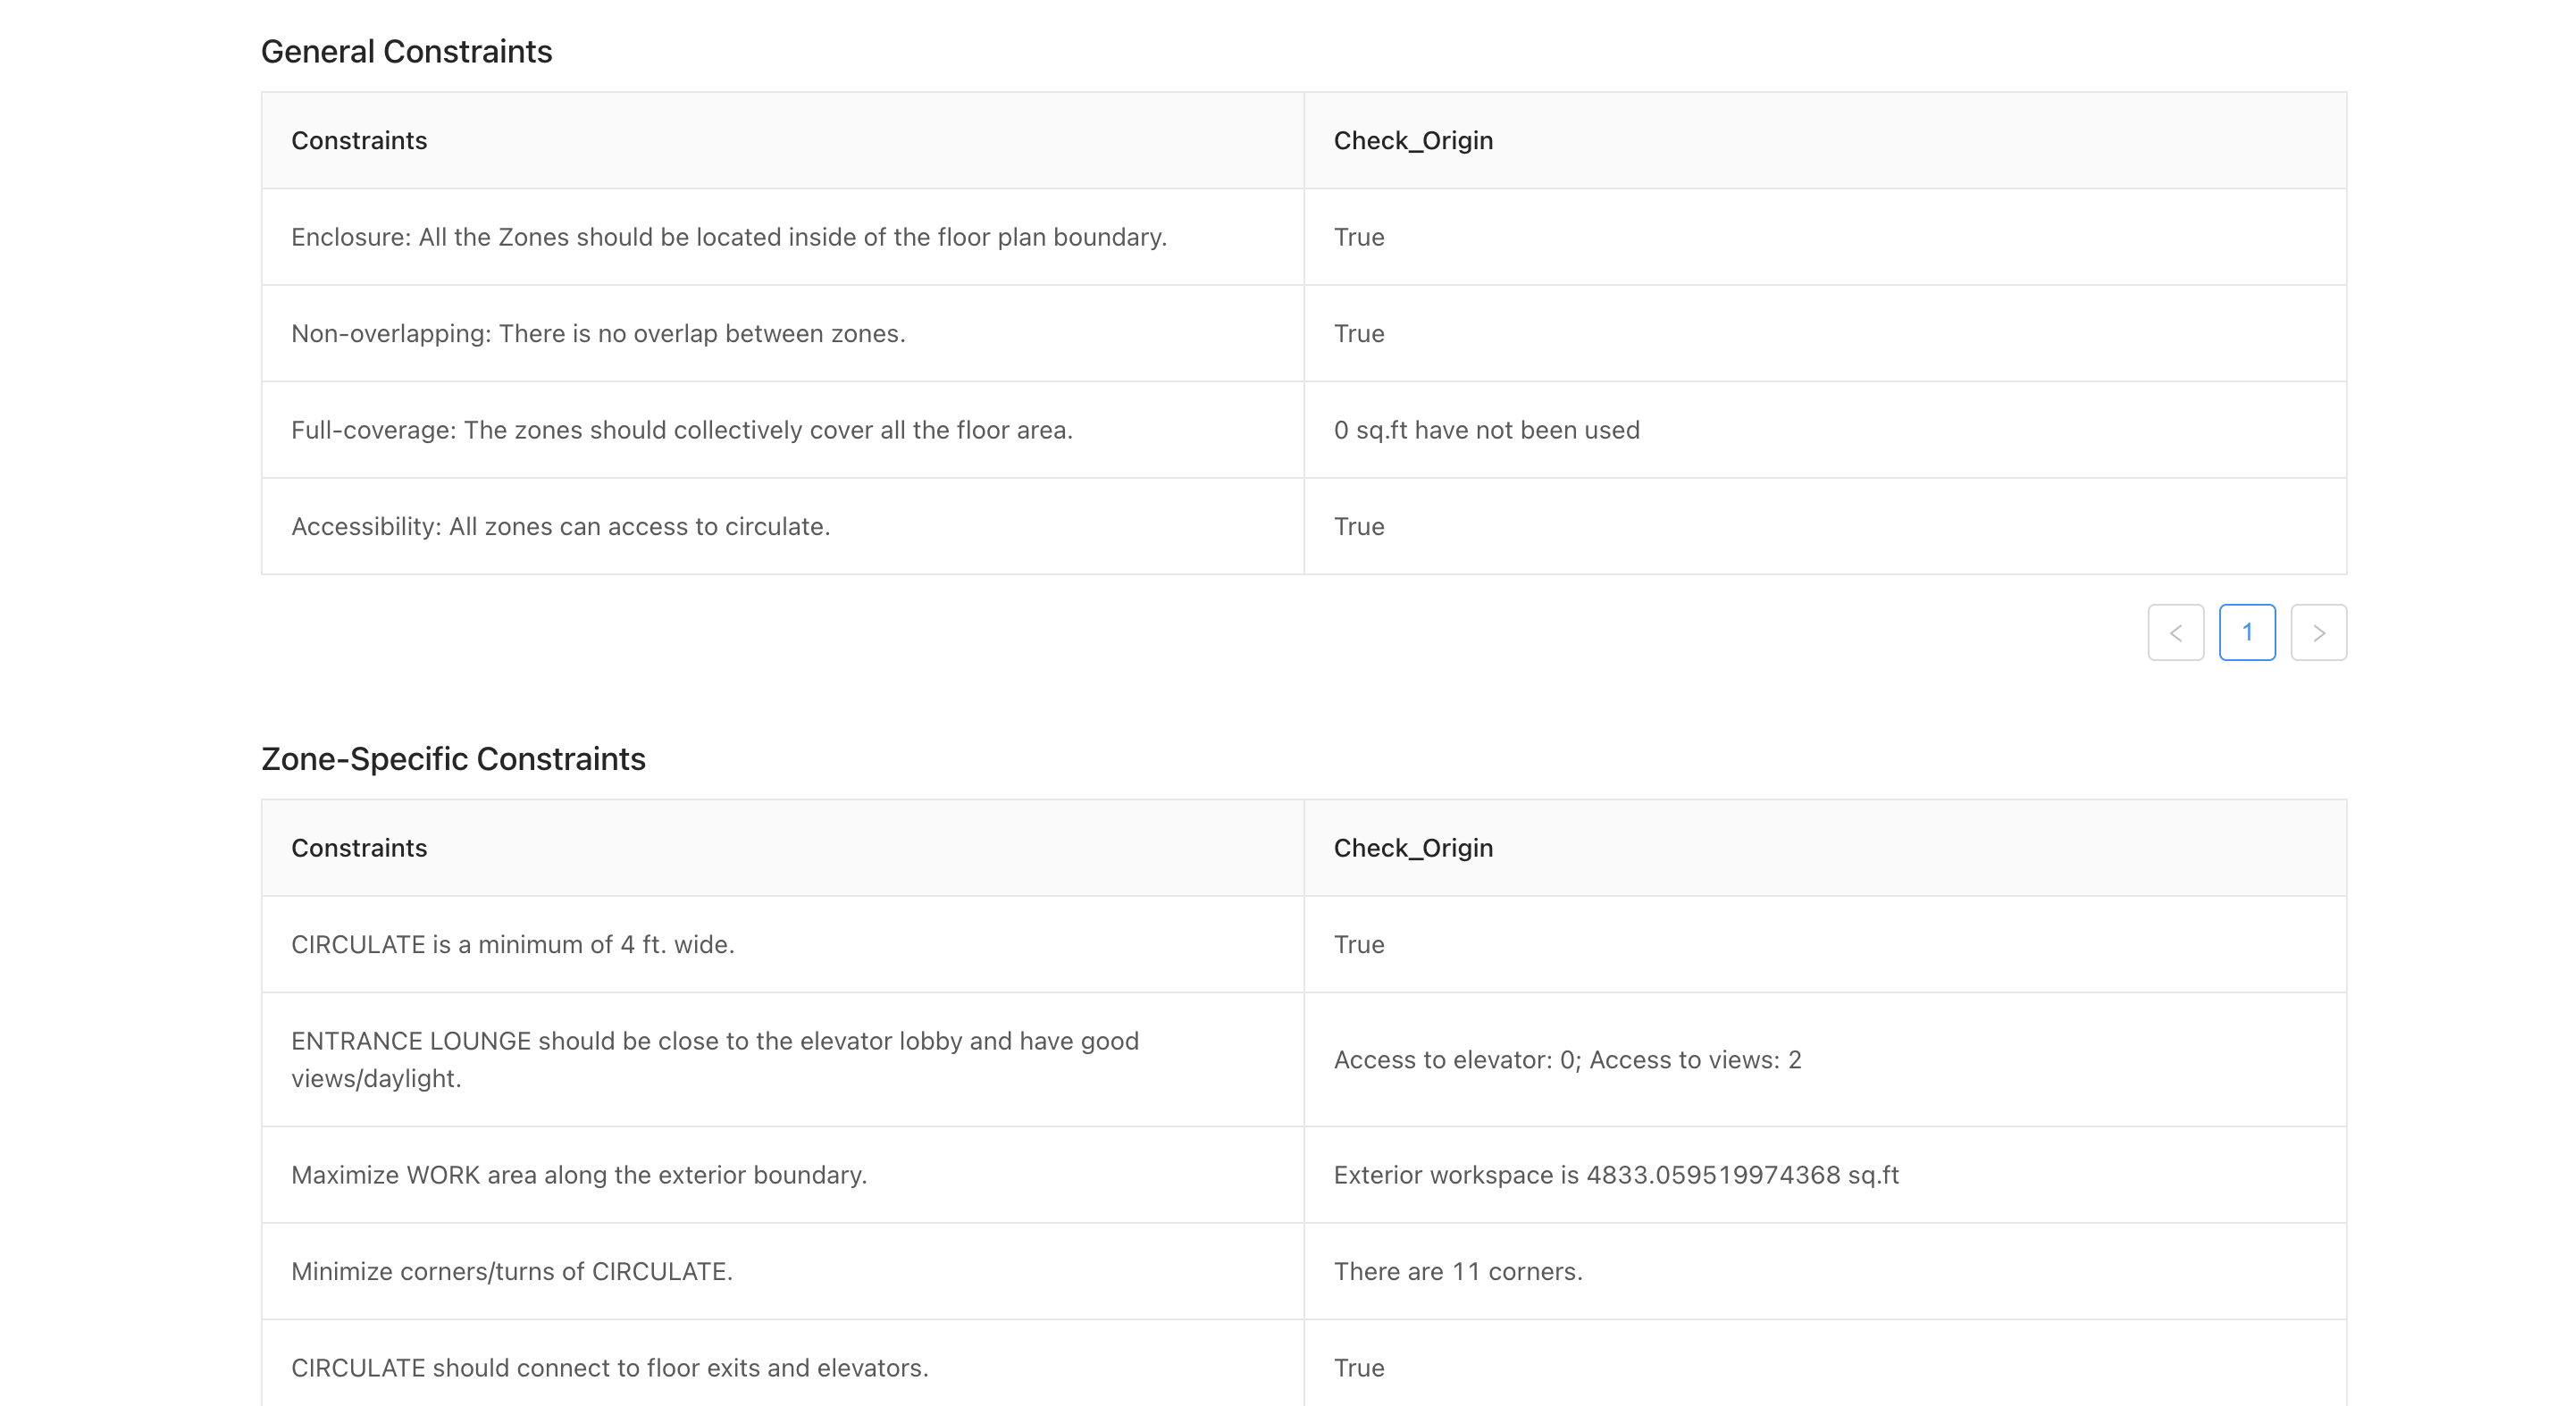The image size is (2573, 1406).
Task: Select the CIRCULATE floor exits constraint row
Action: click(609, 1367)
